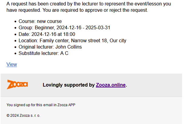186x124 pixels.
Task: Select the substitute name 'A C'
Action: [64, 53]
